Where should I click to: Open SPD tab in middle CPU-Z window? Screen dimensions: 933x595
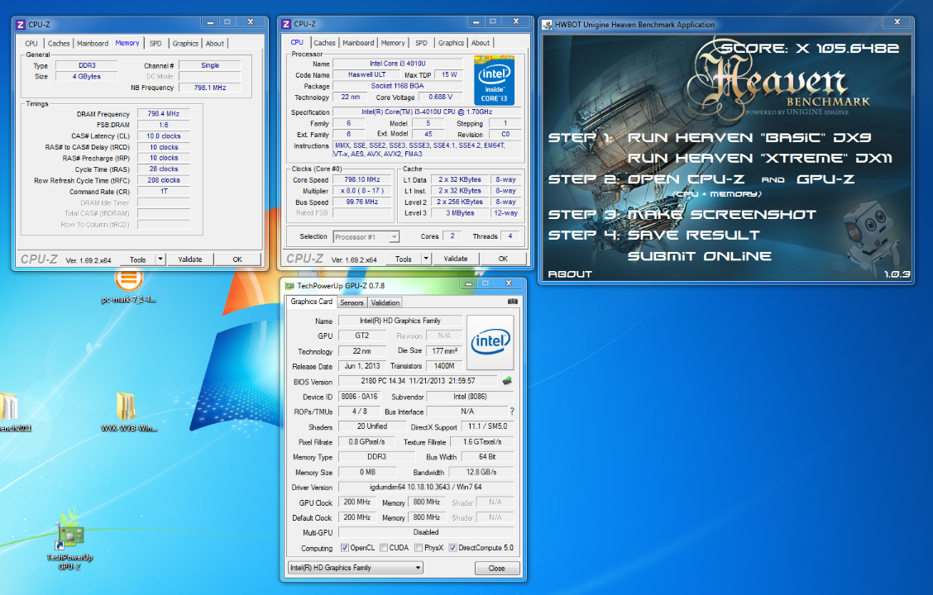[422, 43]
